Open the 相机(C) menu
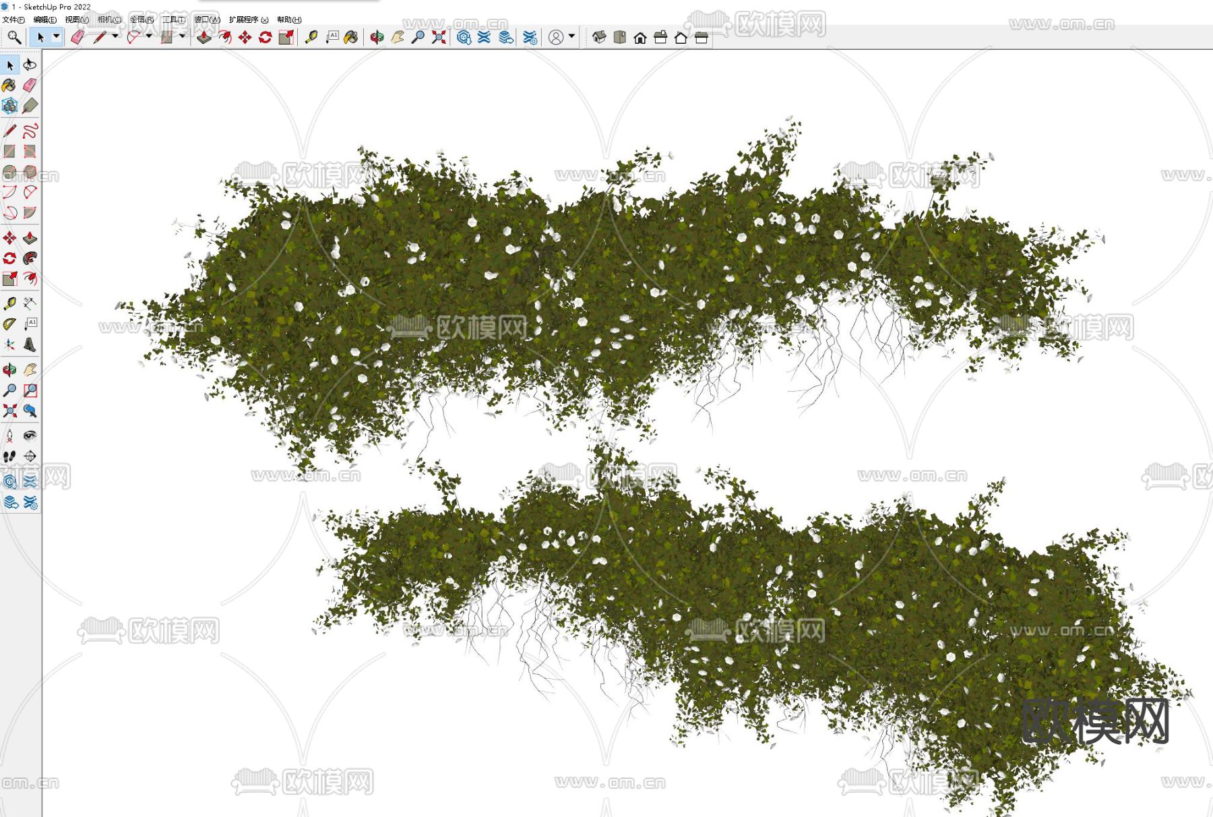Image resolution: width=1213 pixels, height=817 pixels. coord(109,20)
